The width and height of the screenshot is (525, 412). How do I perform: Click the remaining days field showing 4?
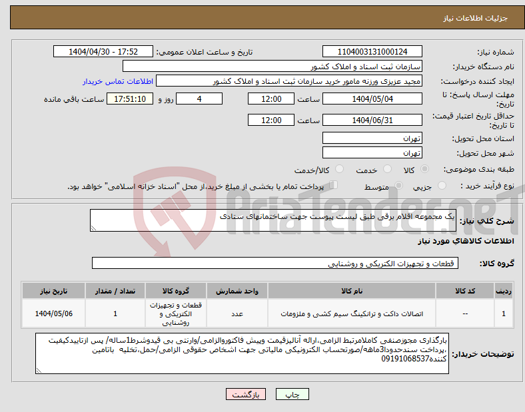pyautogui.click(x=199, y=99)
